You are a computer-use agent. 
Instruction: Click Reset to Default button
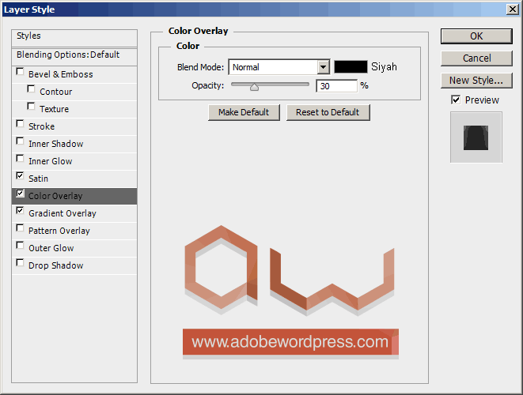coord(328,112)
